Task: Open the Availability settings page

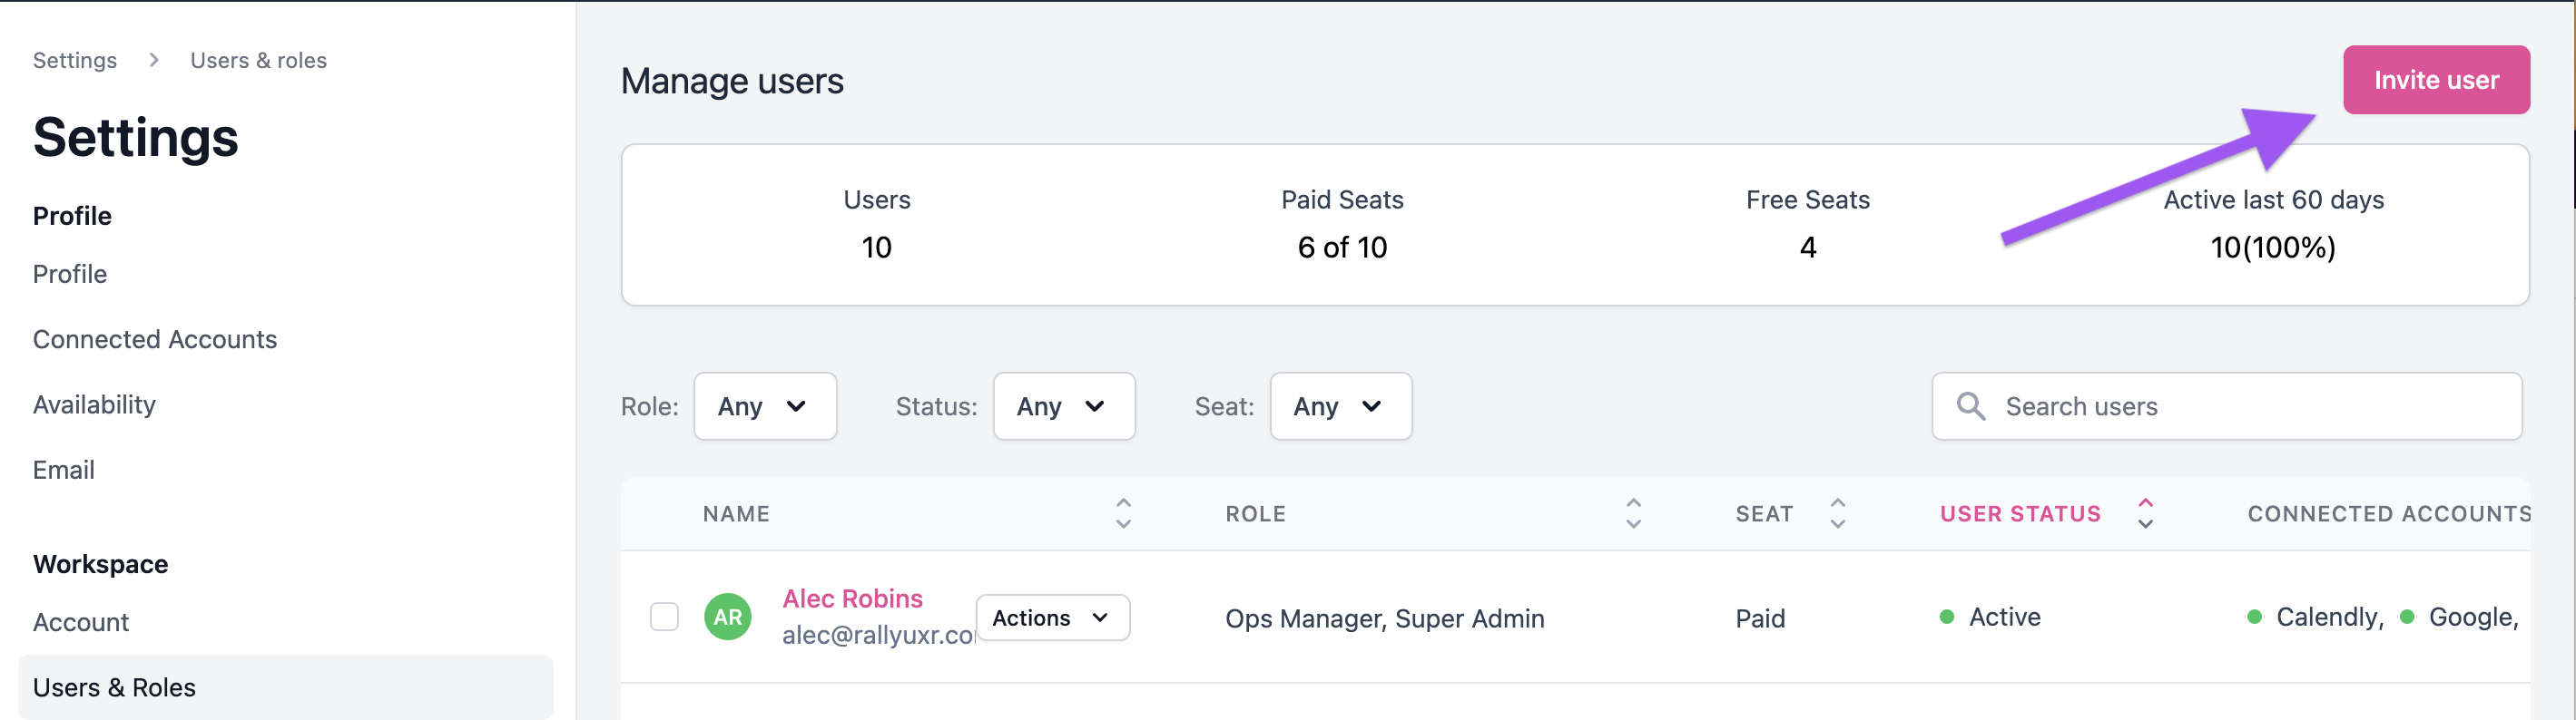Action: click(x=94, y=404)
